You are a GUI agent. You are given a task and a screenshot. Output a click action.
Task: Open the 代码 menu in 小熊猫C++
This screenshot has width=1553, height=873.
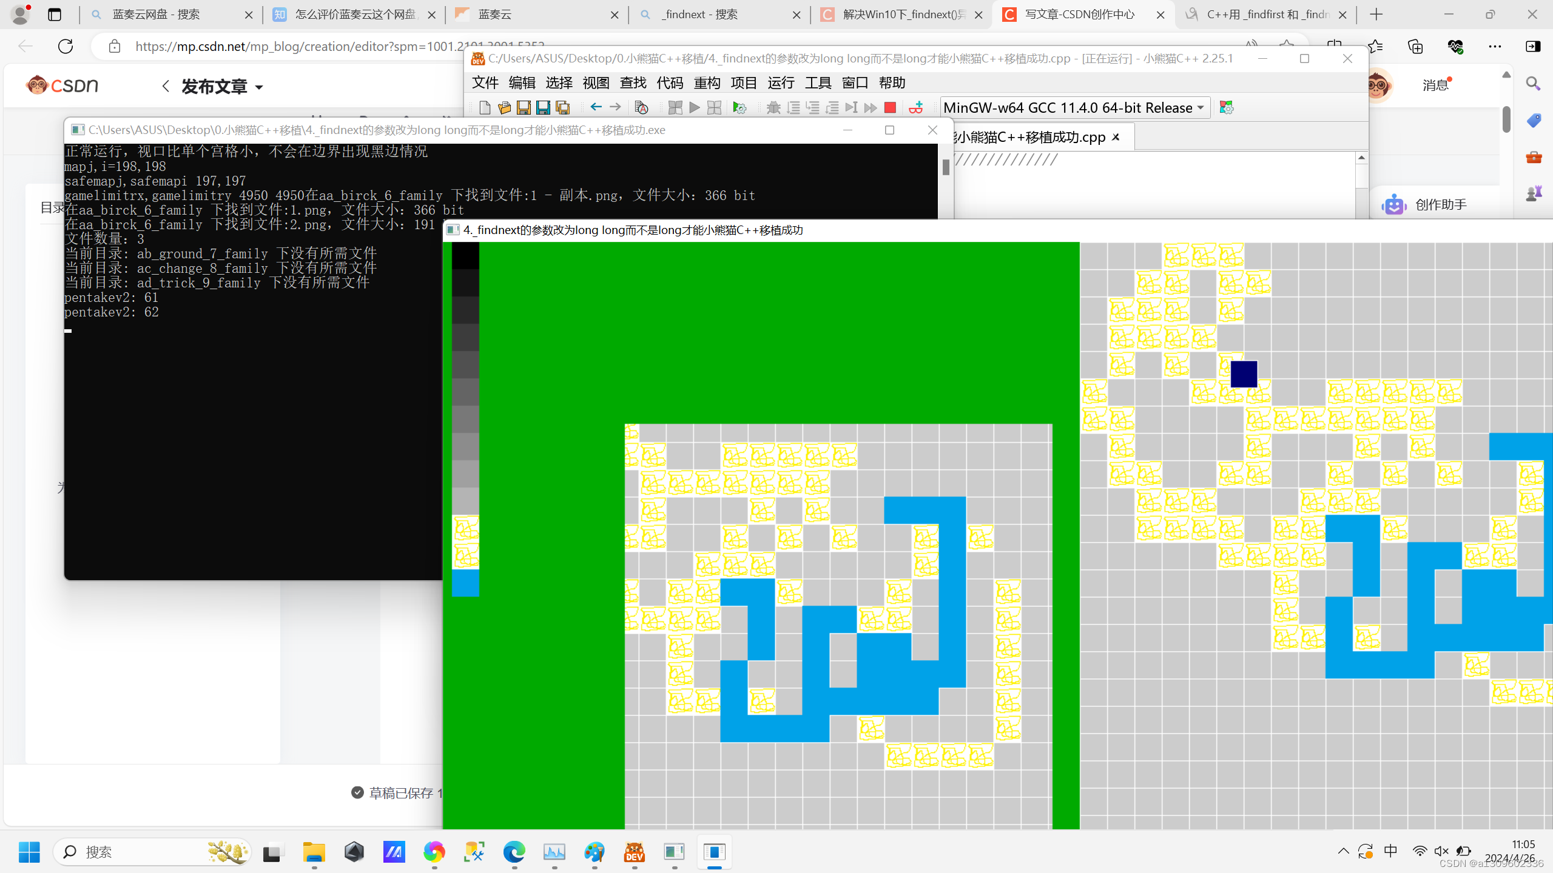(x=670, y=82)
